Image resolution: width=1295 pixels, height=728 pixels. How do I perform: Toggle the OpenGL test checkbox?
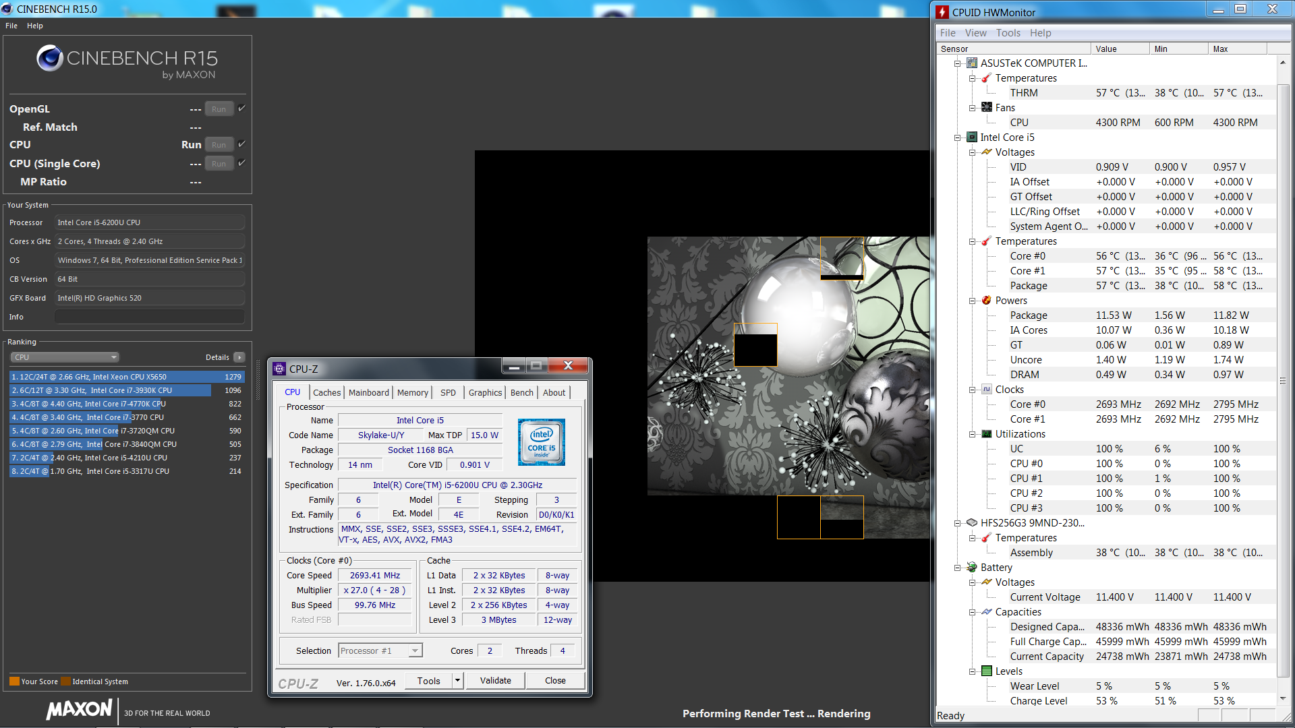(x=241, y=108)
